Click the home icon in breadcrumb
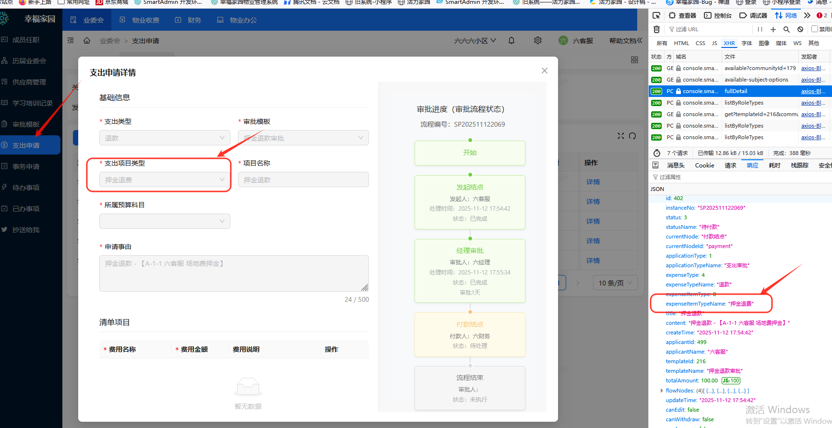Image resolution: width=832 pixels, height=428 pixels. [x=87, y=41]
